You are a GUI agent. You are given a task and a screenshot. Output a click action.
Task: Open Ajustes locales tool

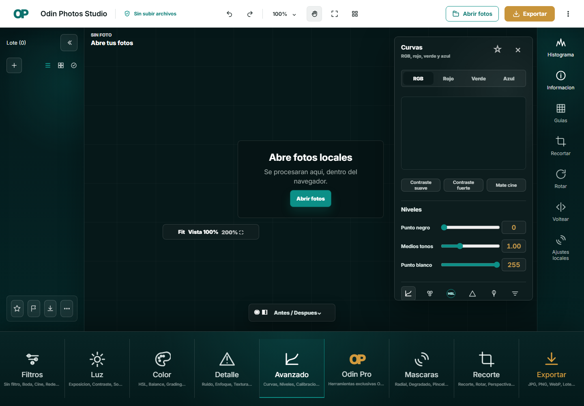coord(560,248)
